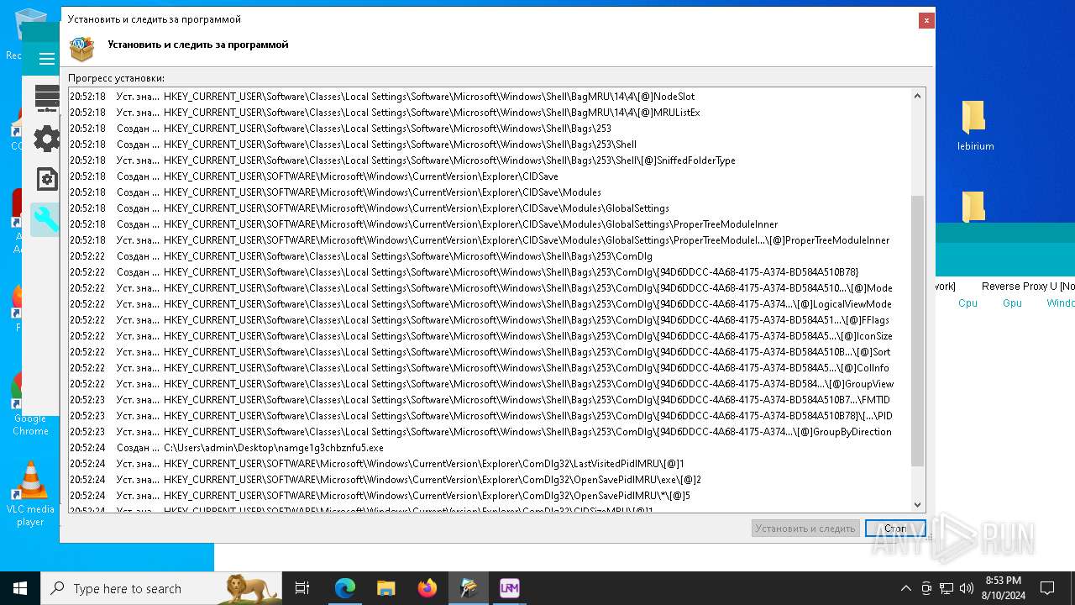Open the unnamed folder below lebirium

973,206
